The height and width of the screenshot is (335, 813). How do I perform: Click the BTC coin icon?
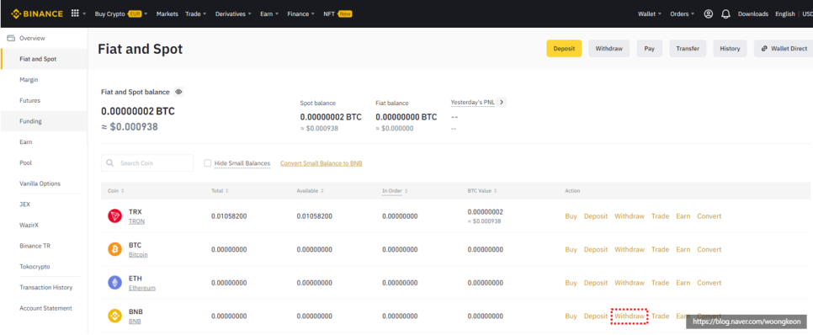pos(114,249)
